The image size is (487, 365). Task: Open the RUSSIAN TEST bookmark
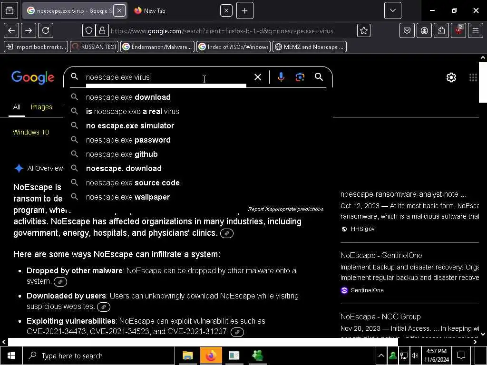pyautogui.click(x=94, y=47)
